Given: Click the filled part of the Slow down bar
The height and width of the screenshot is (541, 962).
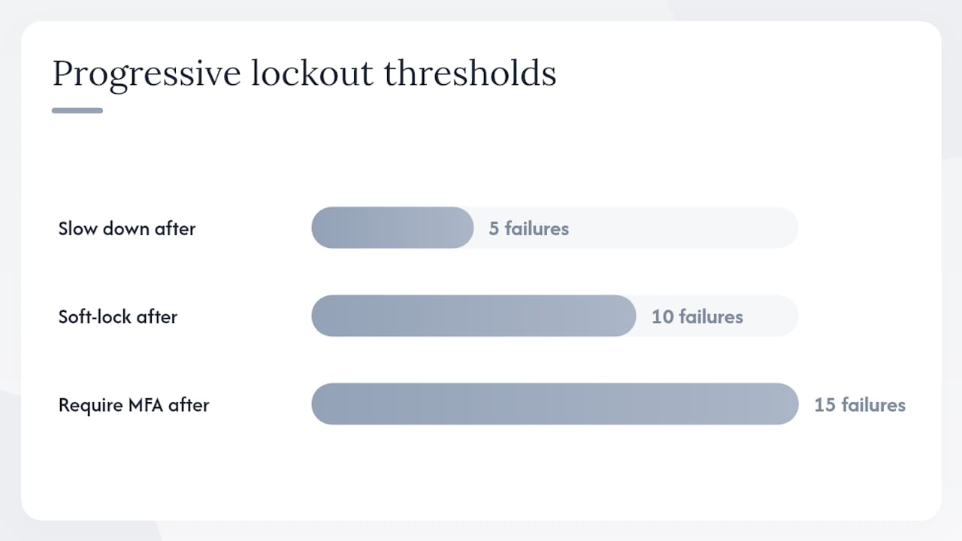Looking at the screenshot, I should tap(392, 228).
